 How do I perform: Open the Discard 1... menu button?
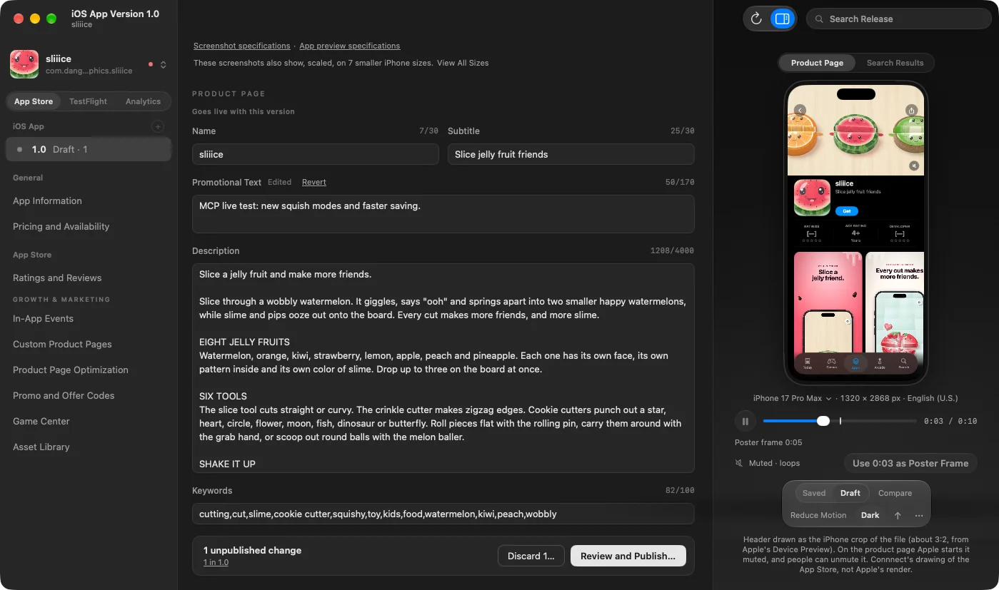click(531, 556)
